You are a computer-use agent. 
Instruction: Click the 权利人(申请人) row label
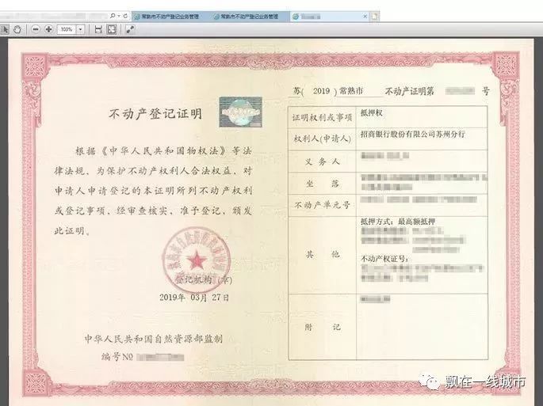323,139
